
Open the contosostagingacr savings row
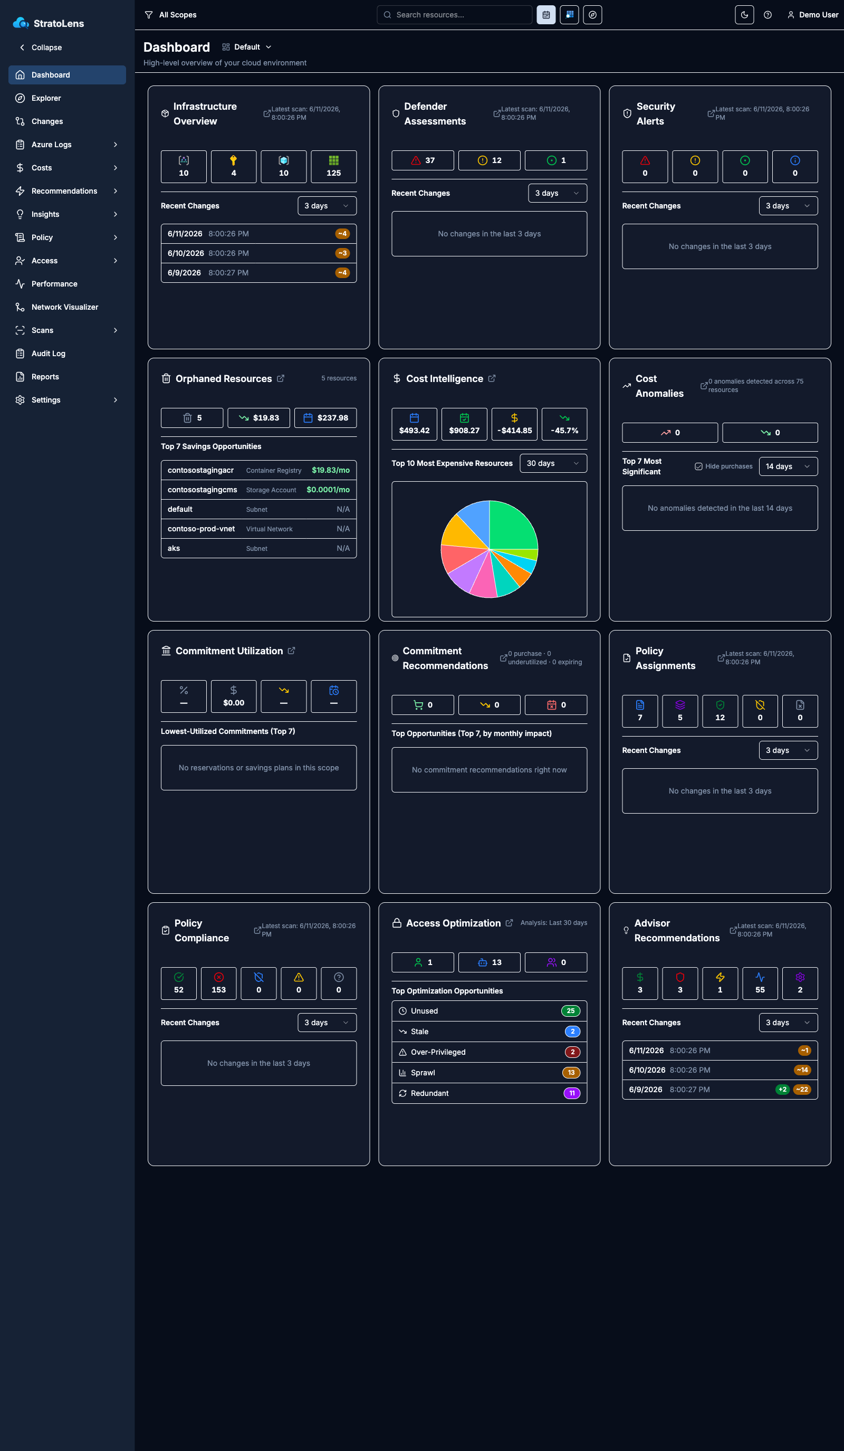click(x=258, y=471)
